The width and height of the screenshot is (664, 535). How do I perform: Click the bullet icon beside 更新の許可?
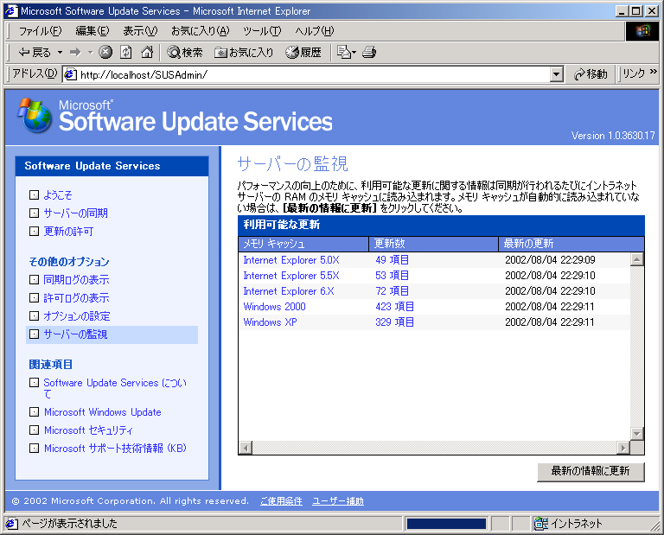[34, 231]
